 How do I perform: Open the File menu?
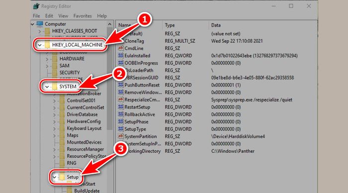click(x=36, y=16)
